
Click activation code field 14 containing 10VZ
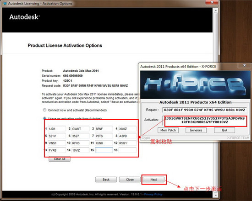point(80,150)
